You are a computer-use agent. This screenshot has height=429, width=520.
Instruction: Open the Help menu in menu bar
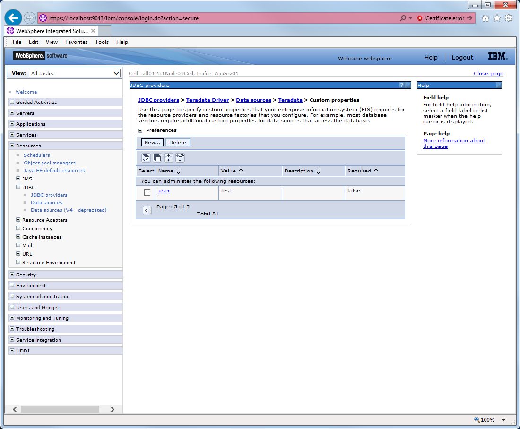(122, 42)
